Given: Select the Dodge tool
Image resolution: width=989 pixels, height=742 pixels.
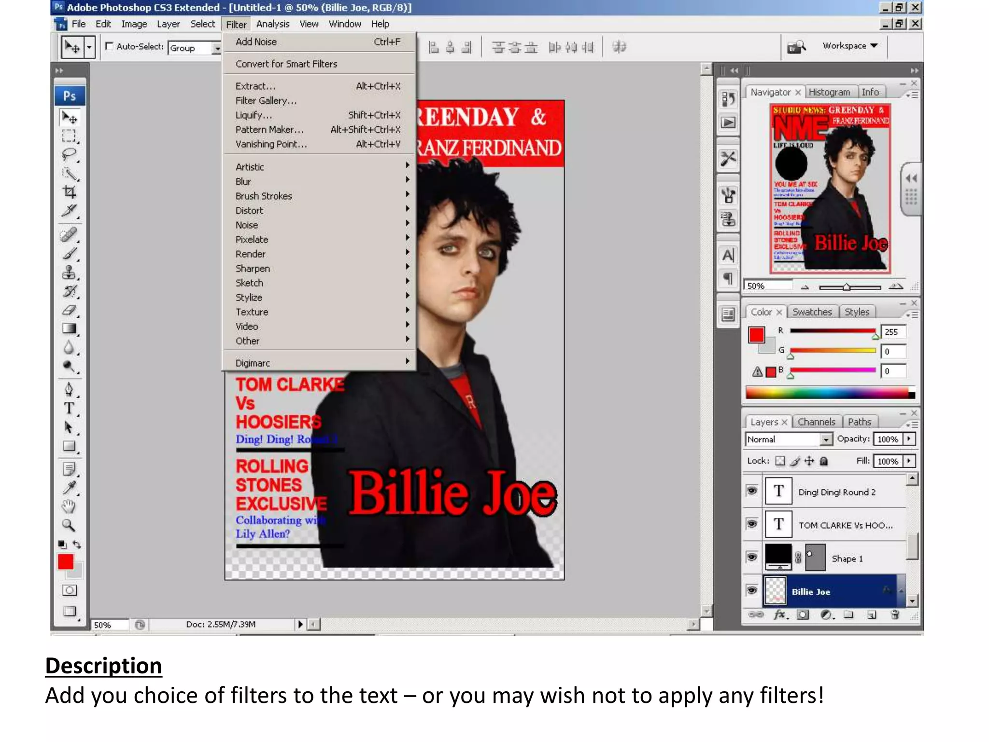Looking at the screenshot, I should pos(70,367).
